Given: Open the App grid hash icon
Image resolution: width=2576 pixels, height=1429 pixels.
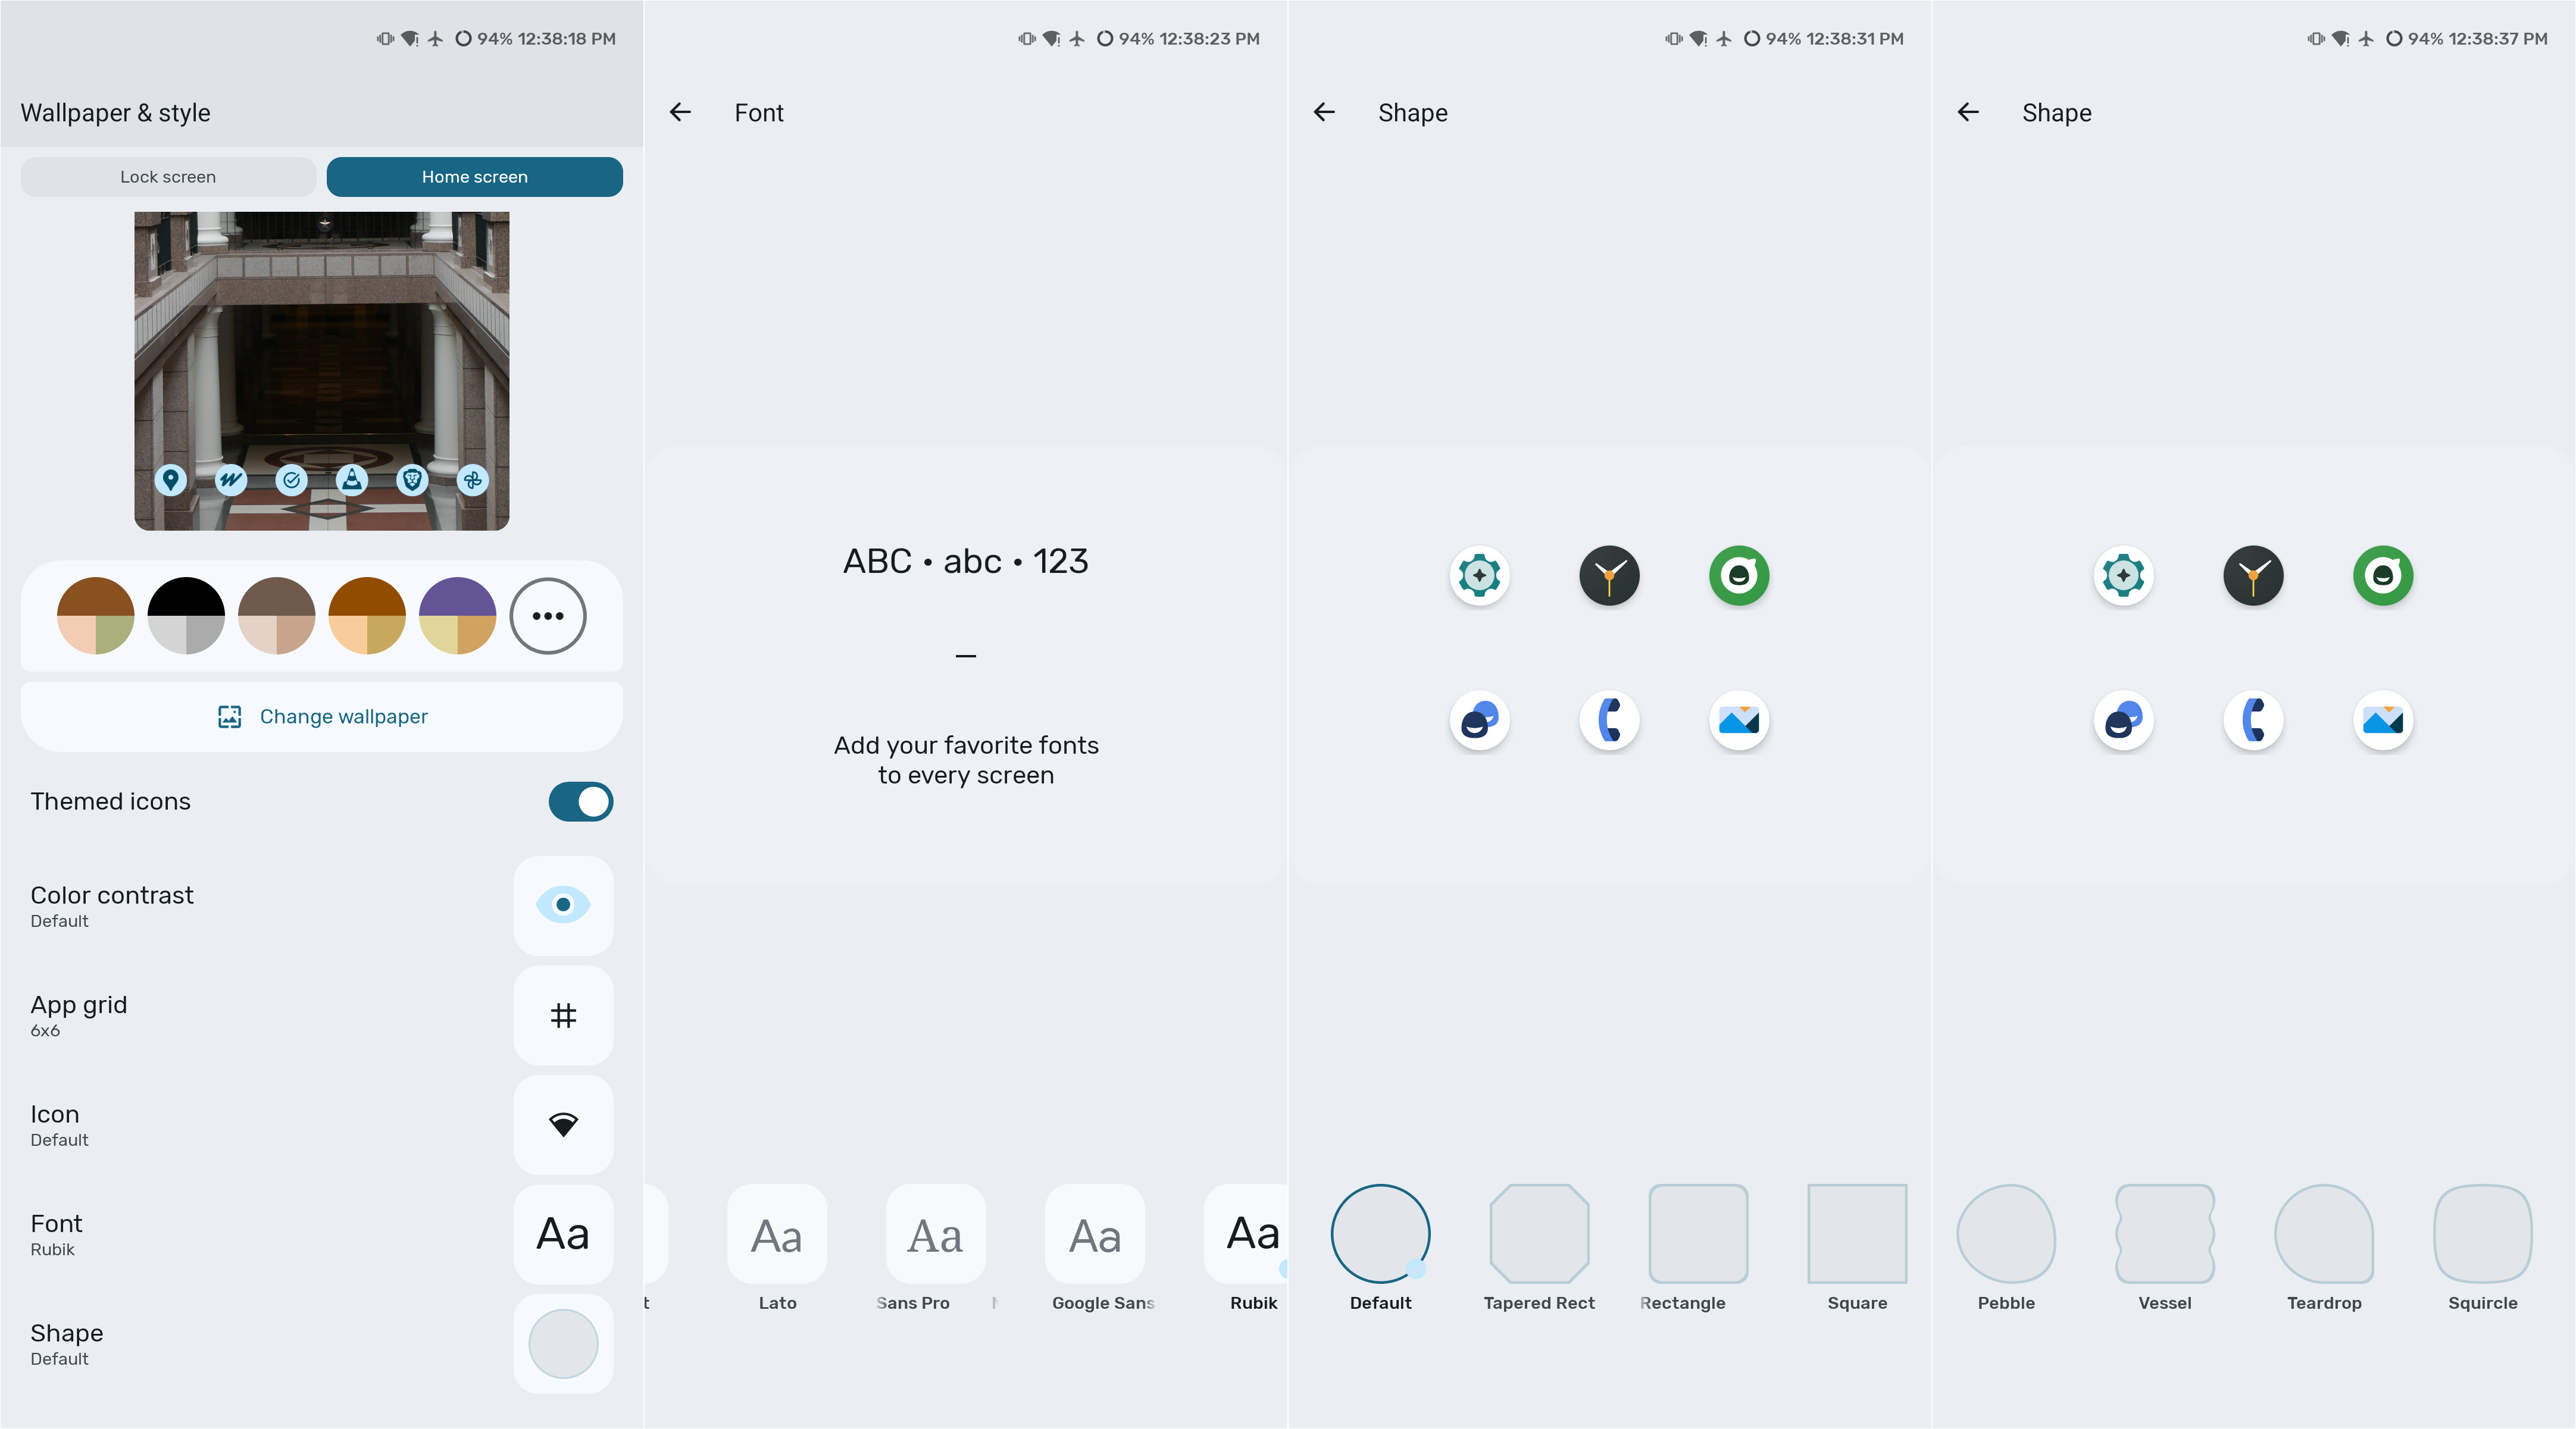Looking at the screenshot, I should coord(563,1016).
